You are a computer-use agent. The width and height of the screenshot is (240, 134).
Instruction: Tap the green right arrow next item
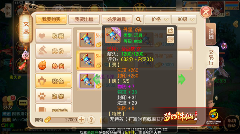182,79
